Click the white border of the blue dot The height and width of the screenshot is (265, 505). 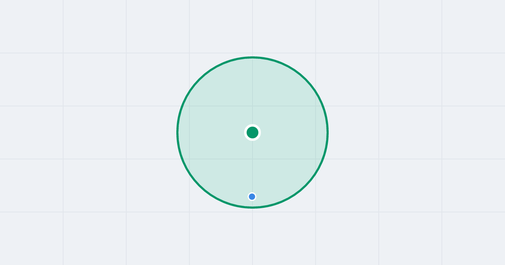pos(252,193)
